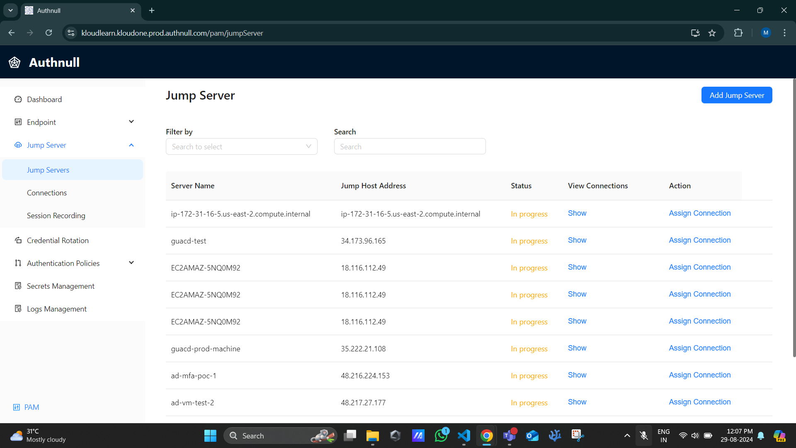Click the Add Jump Server button

tap(737, 95)
